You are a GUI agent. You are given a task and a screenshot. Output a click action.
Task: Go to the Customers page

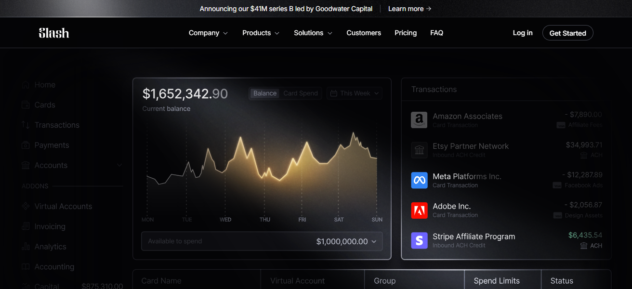point(364,33)
